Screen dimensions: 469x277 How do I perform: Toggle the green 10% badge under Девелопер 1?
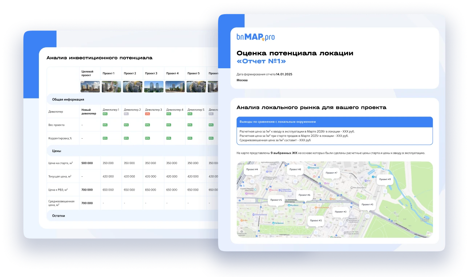[105, 114]
